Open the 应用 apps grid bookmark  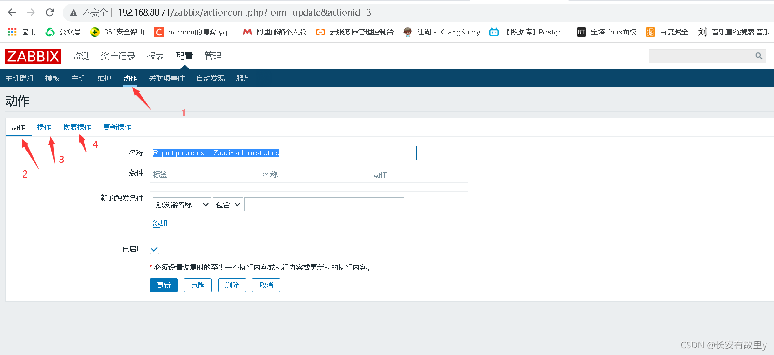22,32
